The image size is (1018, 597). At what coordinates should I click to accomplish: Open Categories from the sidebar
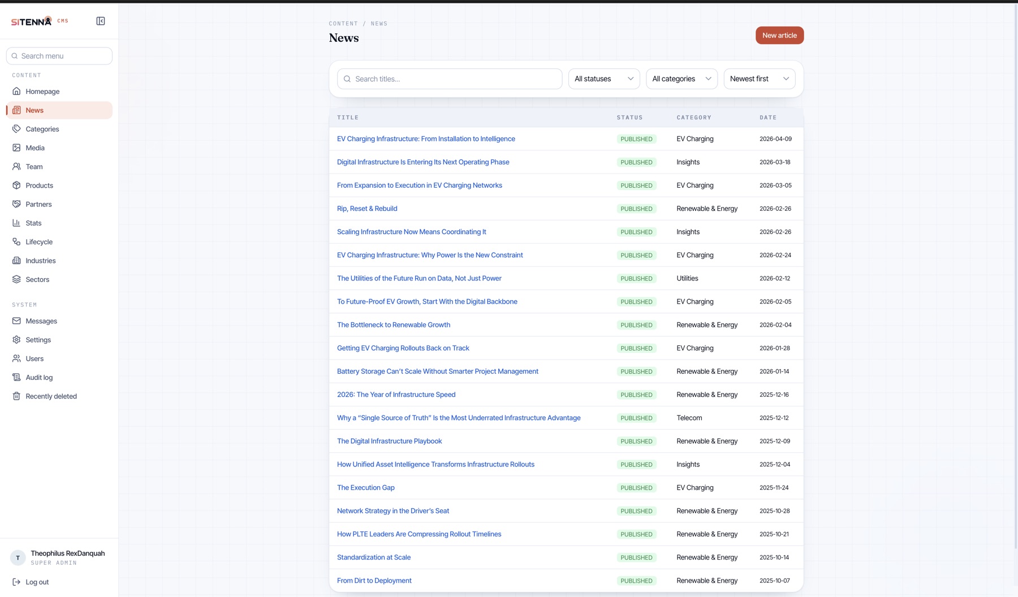point(59,129)
